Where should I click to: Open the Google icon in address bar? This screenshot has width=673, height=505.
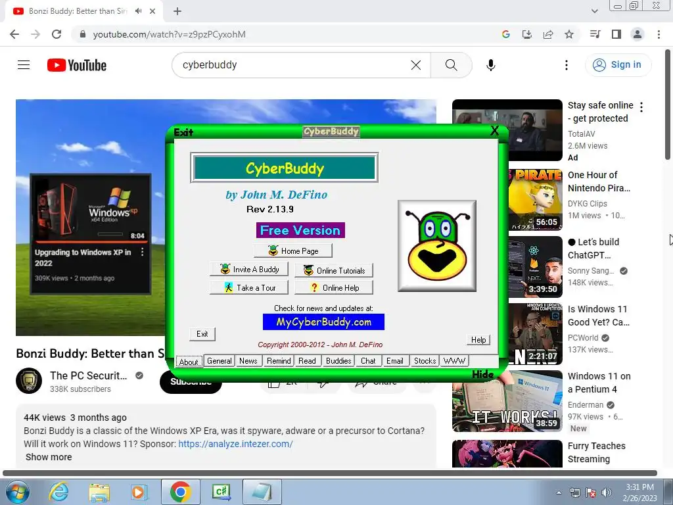(x=506, y=34)
